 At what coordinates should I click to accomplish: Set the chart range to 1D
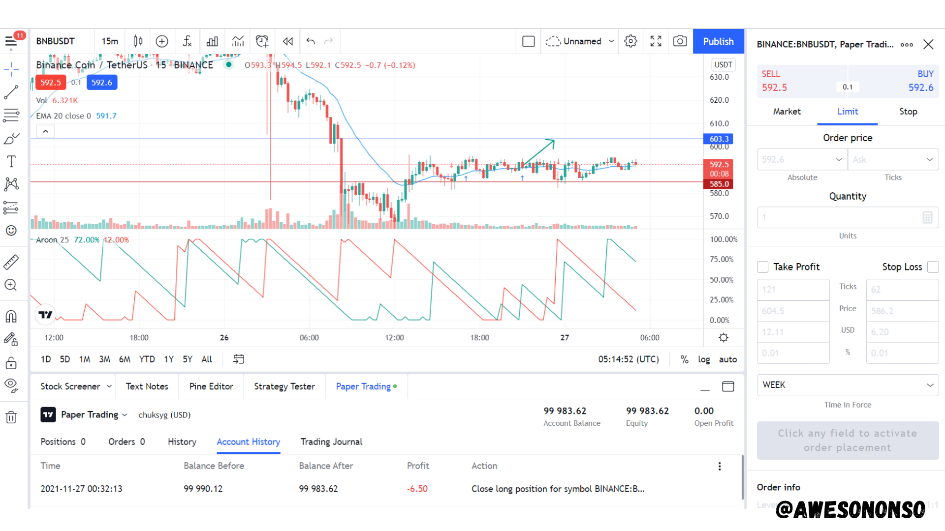[x=46, y=359]
